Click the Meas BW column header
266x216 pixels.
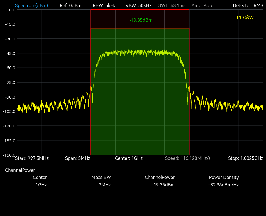pos(101,177)
